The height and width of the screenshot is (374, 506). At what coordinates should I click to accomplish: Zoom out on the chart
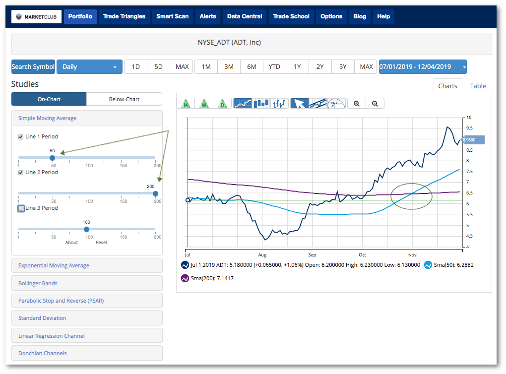point(375,104)
